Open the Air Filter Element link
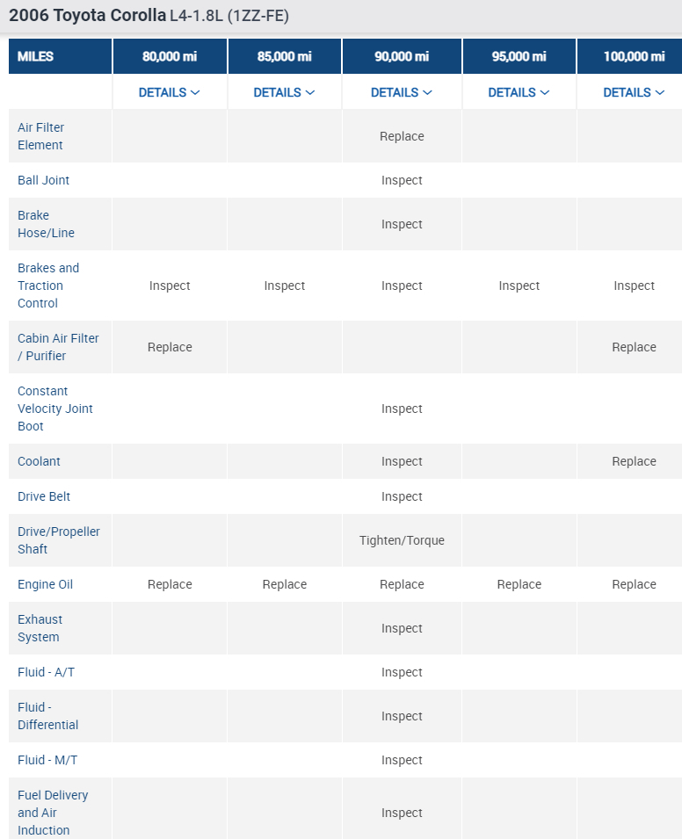 (x=40, y=136)
